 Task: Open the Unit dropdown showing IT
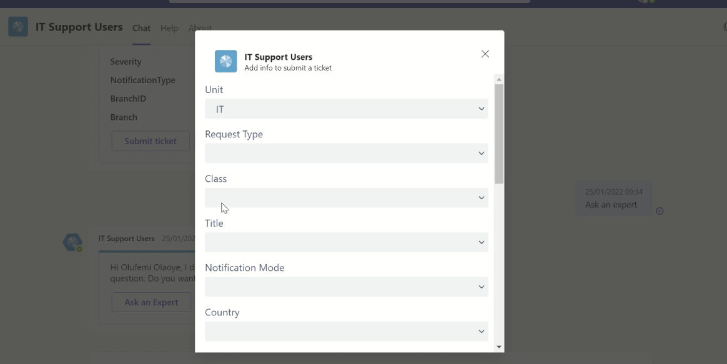tap(346, 109)
